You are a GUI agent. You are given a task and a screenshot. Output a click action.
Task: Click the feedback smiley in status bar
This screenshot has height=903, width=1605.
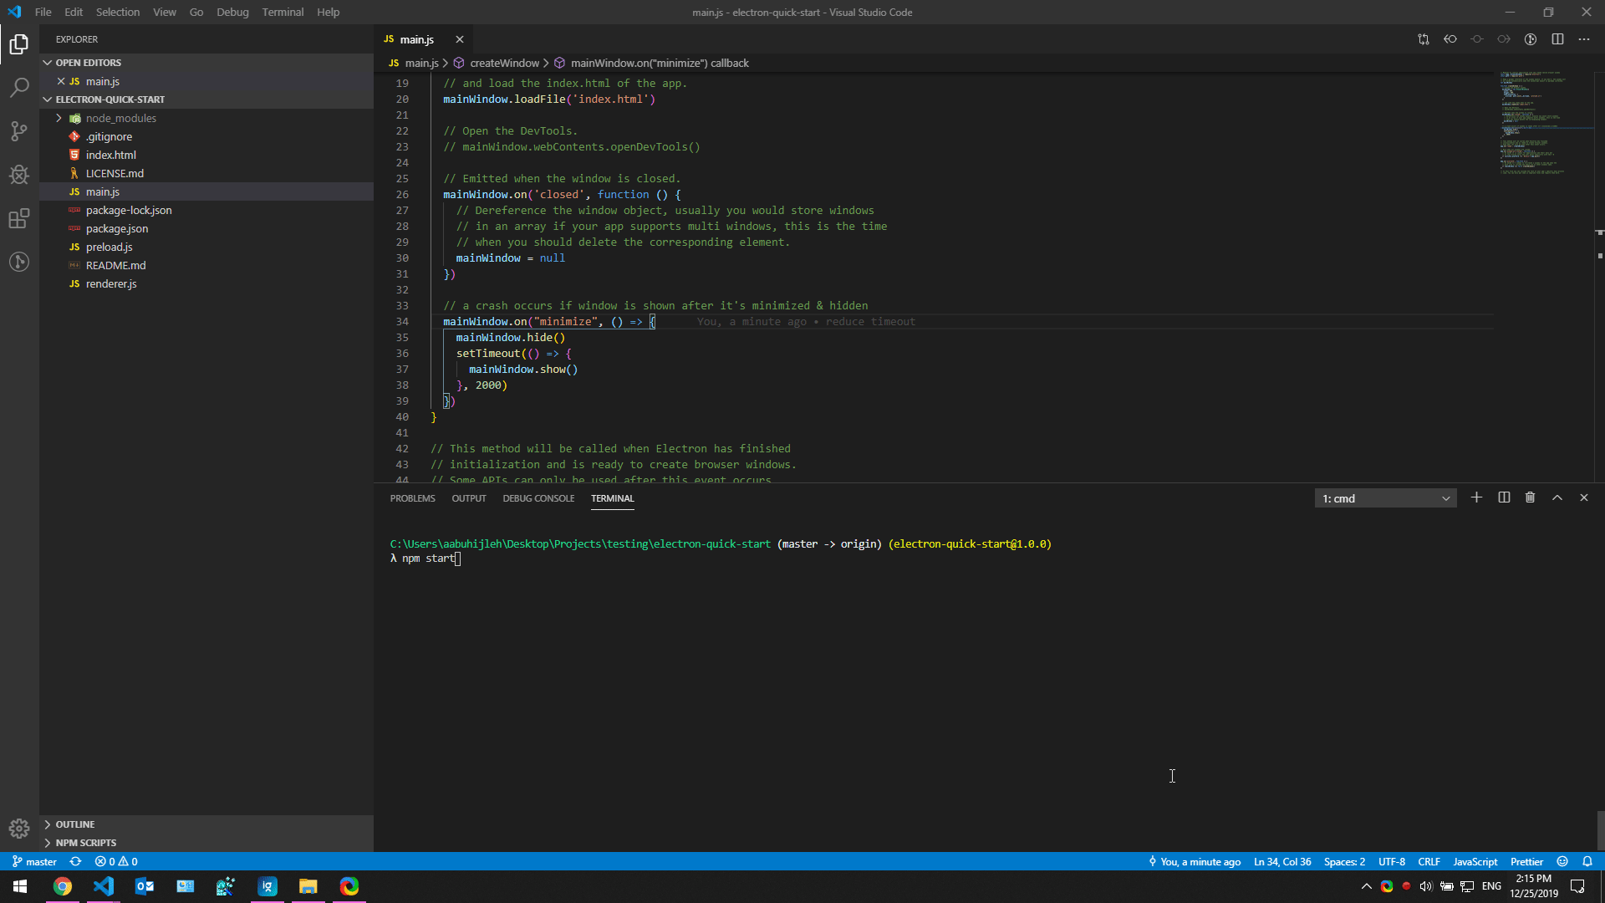point(1562,861)
